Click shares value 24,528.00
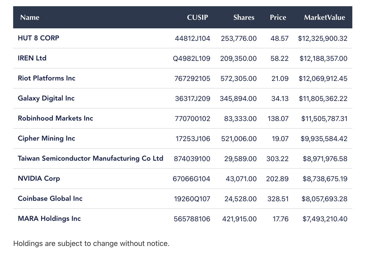371x254 pixels. pos(241,199)
